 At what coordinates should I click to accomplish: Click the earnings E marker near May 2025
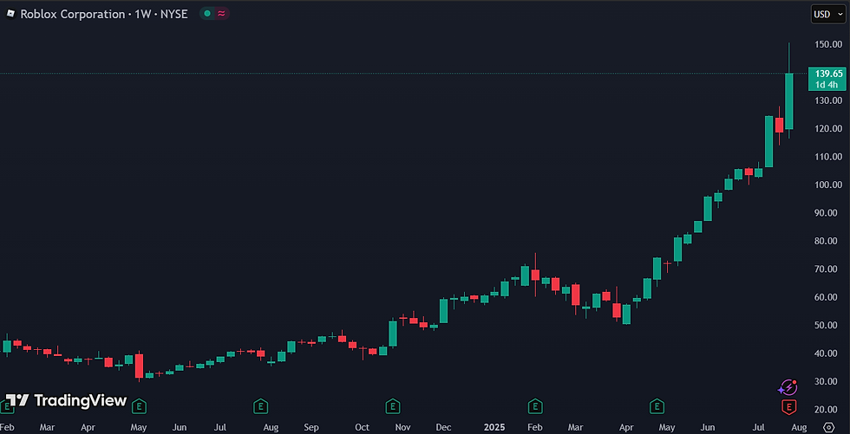657,406
